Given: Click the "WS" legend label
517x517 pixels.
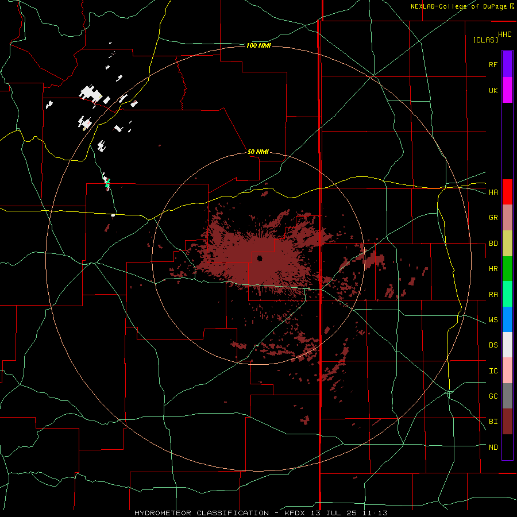Looking at the screenshot, I should click(x=493, y=320).
